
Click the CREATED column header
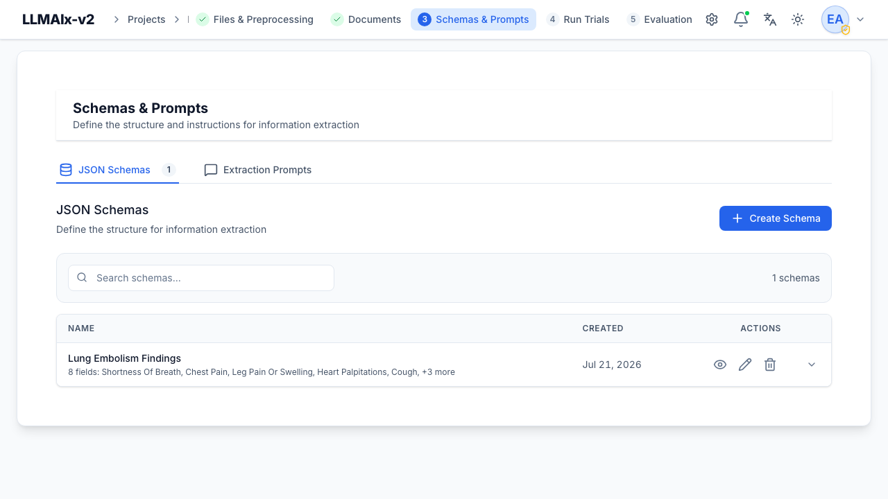coord(603,329)
